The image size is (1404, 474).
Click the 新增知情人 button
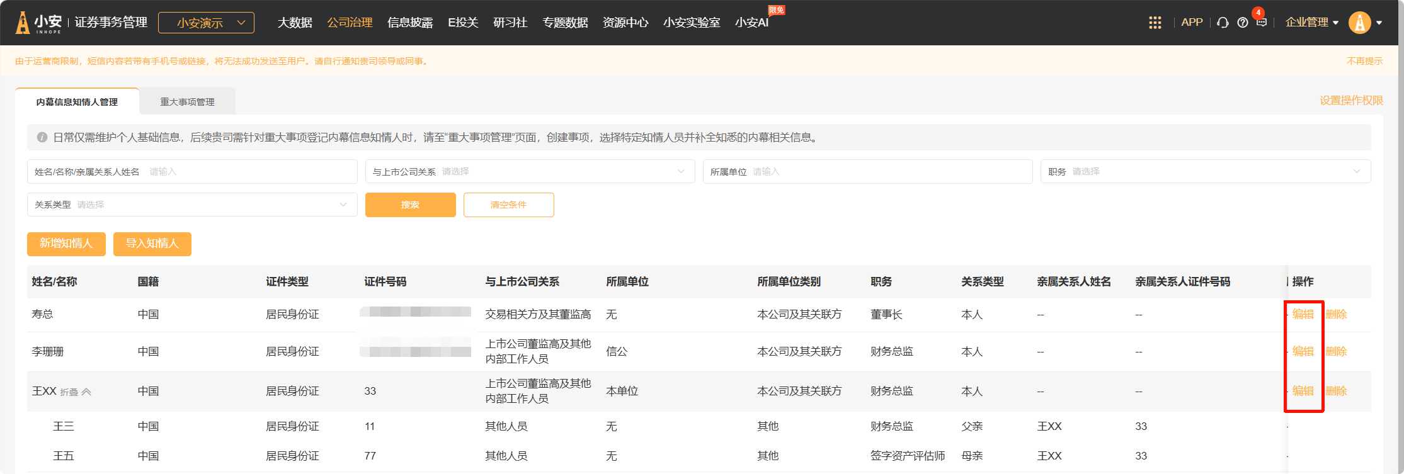[x=66, y=244]
